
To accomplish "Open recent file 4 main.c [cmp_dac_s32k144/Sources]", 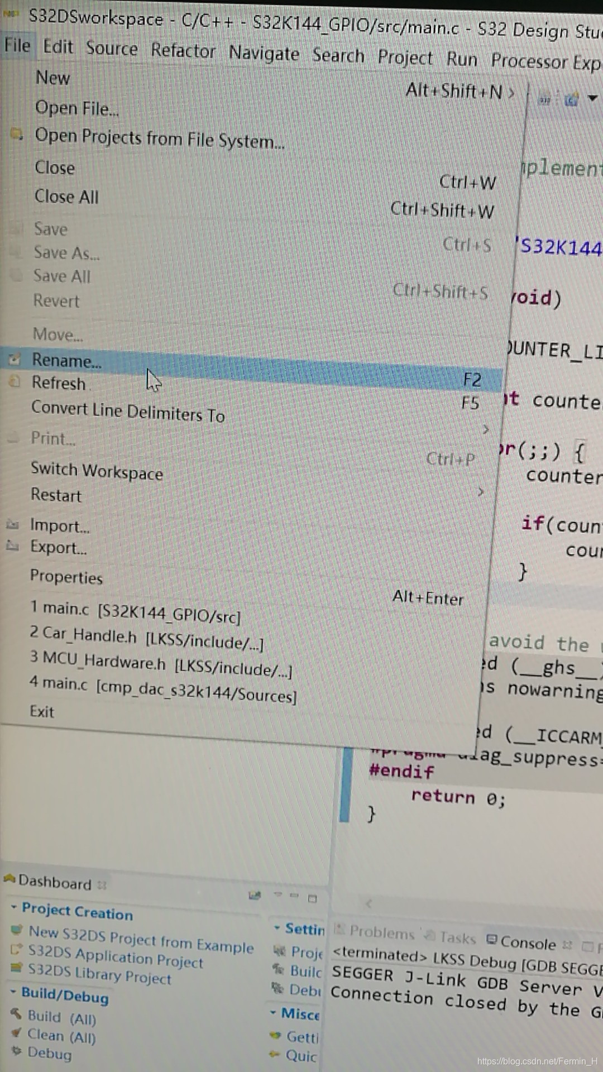I will [x=163, y=690].
